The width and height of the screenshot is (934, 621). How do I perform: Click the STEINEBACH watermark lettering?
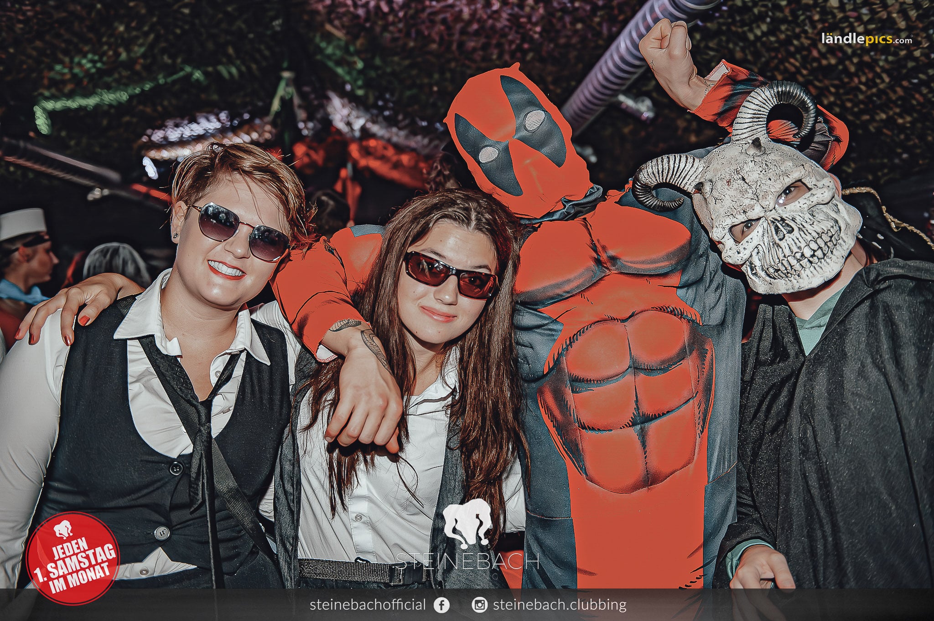coord(467,561)
